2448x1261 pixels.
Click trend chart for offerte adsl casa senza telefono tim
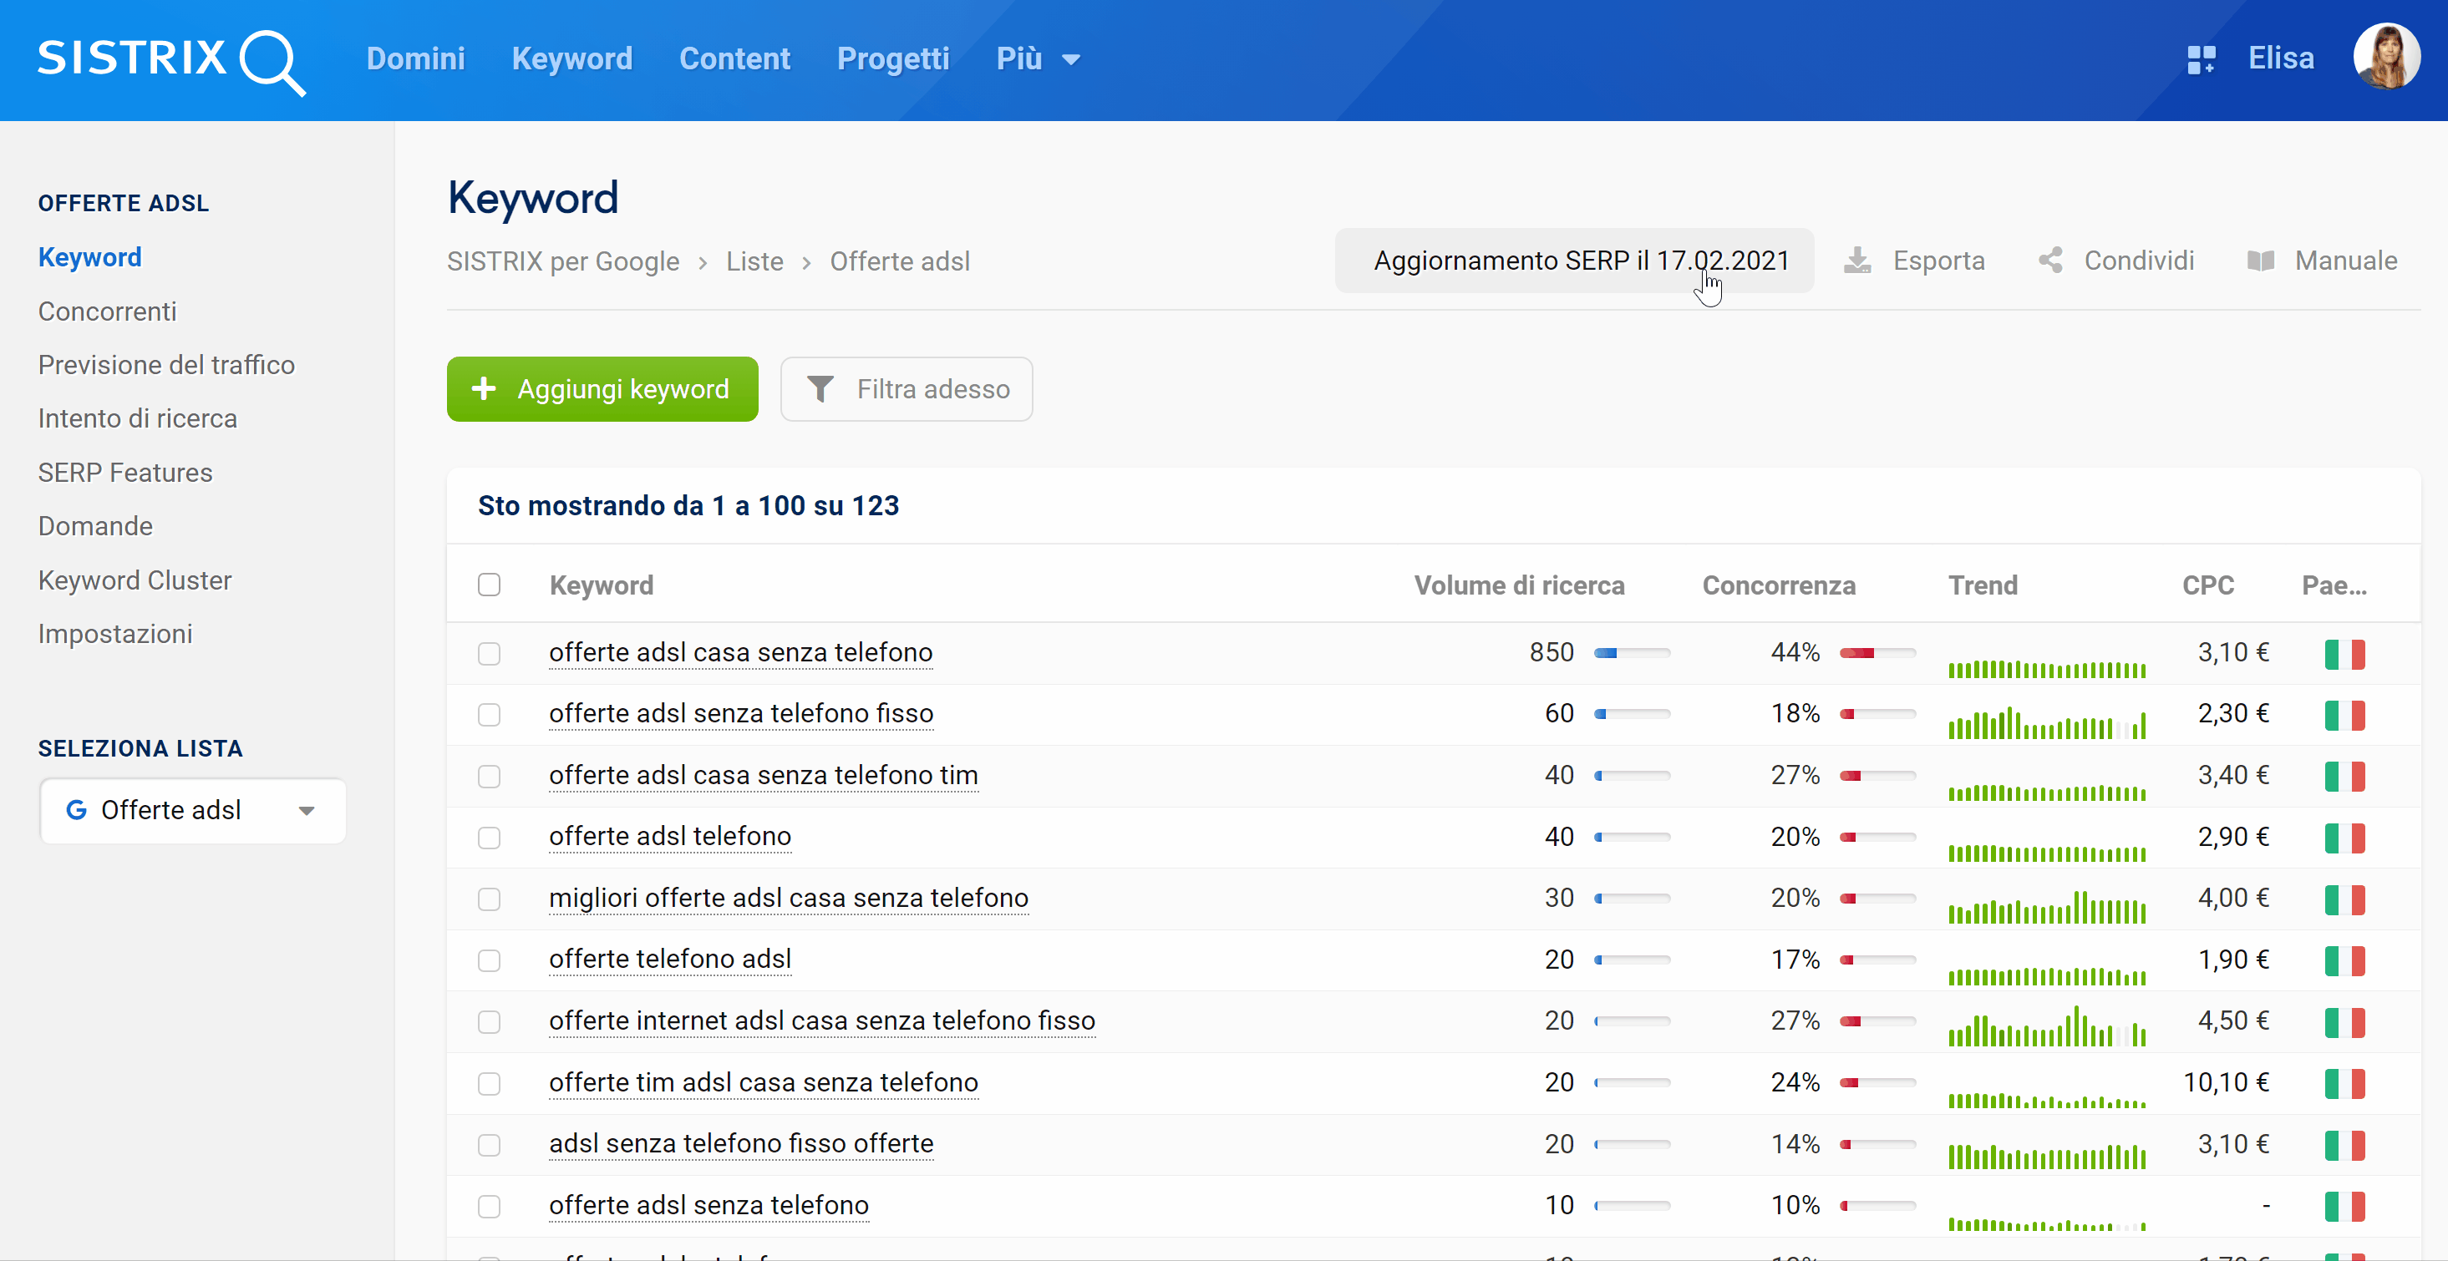[x=2047, y=792]
